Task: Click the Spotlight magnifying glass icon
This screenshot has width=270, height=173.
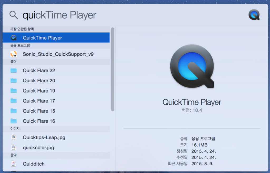Action: coord(14,15)
